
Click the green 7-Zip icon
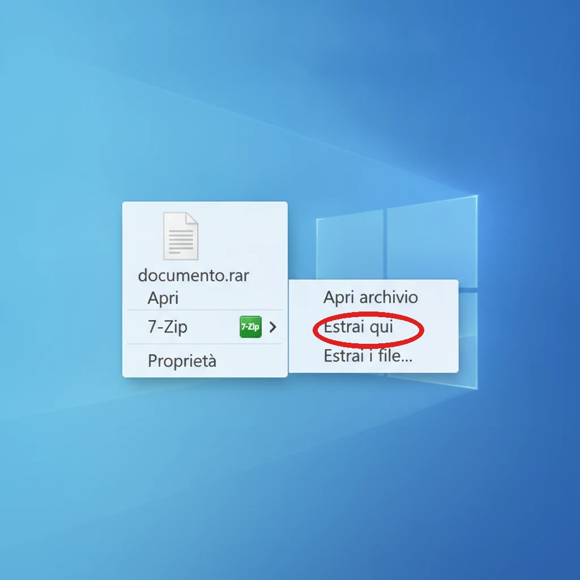click(250, 327)
